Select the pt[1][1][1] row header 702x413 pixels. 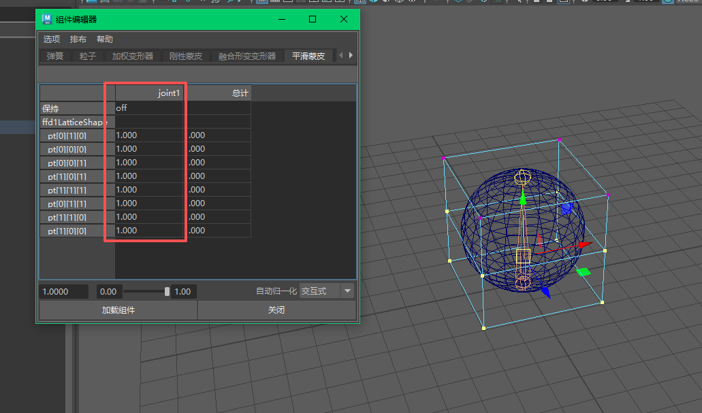[x=78, y=190]
